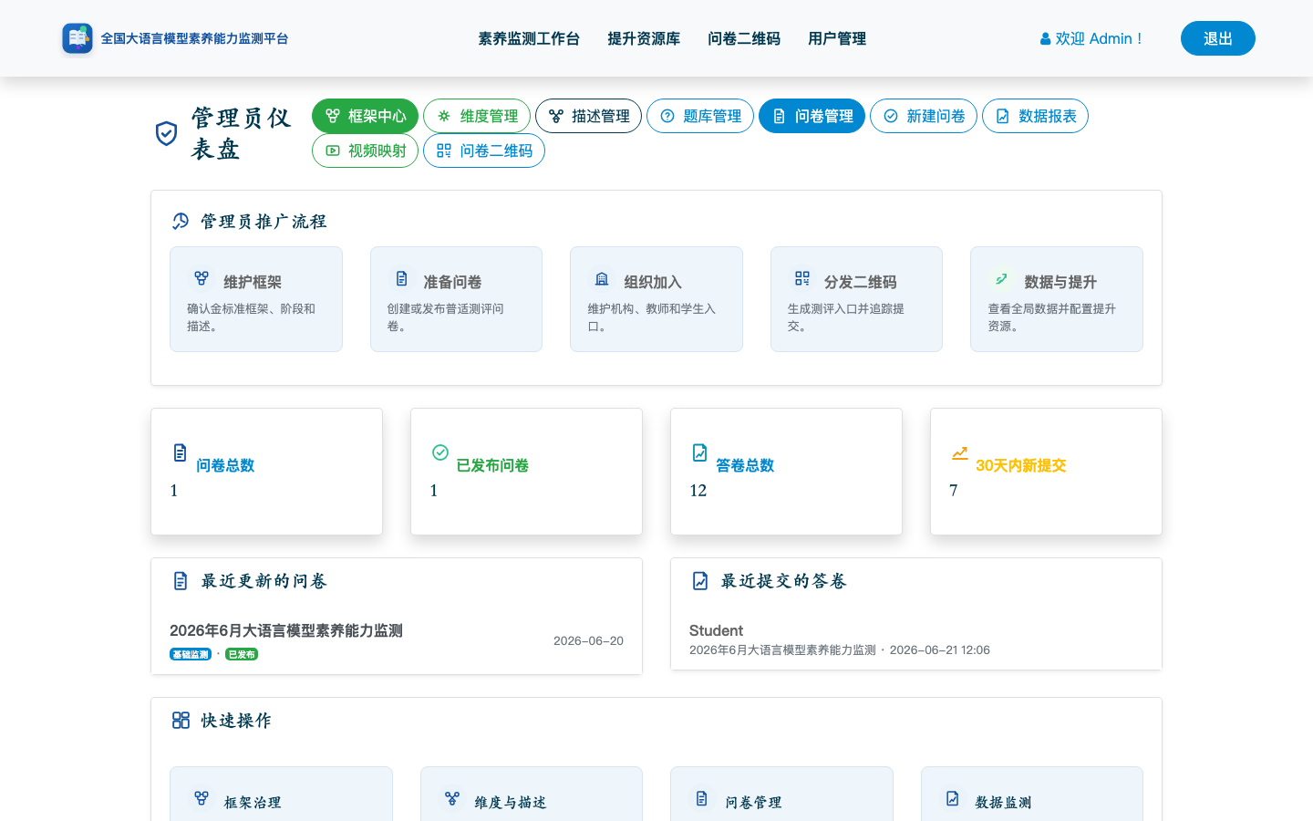Screen dimensions: 1313x821
Task: Click the icon on the 数据监测 quick card
Action: pos(952,798)
